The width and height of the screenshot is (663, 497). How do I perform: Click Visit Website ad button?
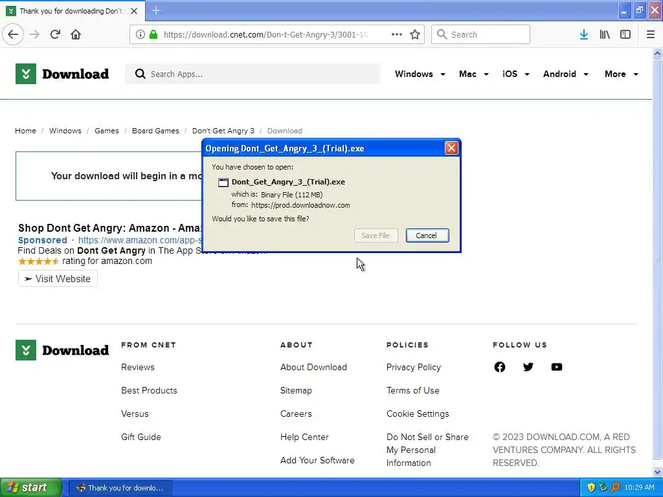coord(58,278)
